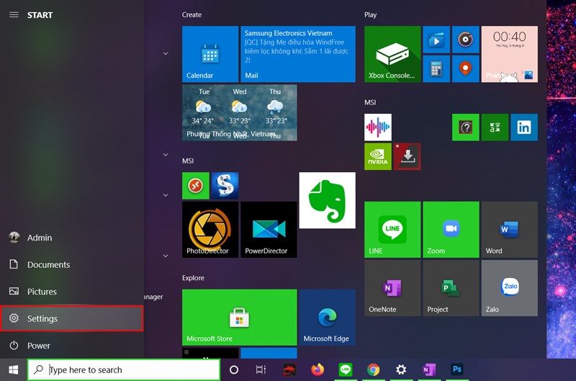Screen dimensions: 576x381
Task: Launch the LINE tile
Action: (392, 230)
